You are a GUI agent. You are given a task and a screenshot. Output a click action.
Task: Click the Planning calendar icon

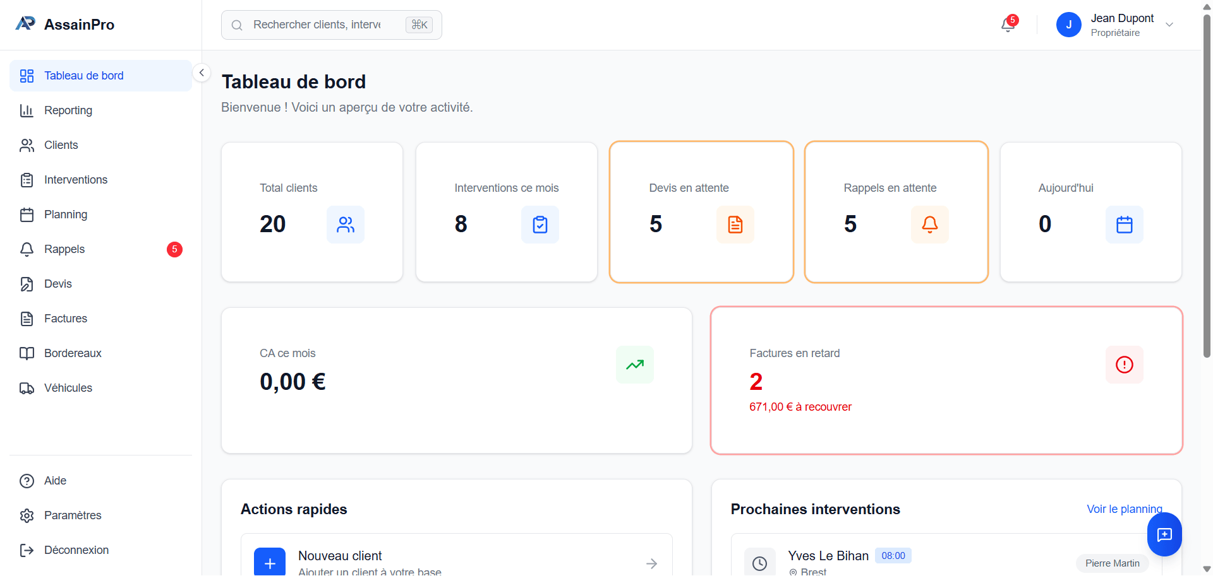(x=27, y=215)
